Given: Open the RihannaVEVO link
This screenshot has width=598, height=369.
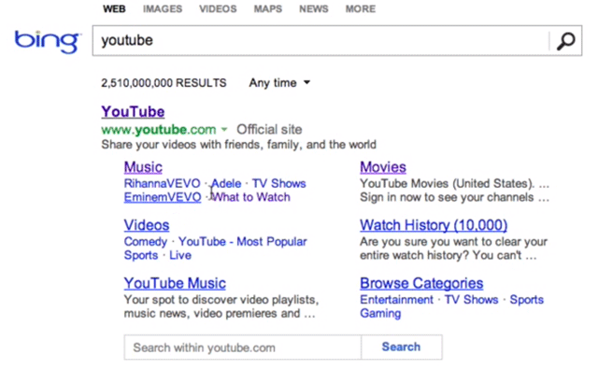Looking at the screenshot, I should click(162, 183).
